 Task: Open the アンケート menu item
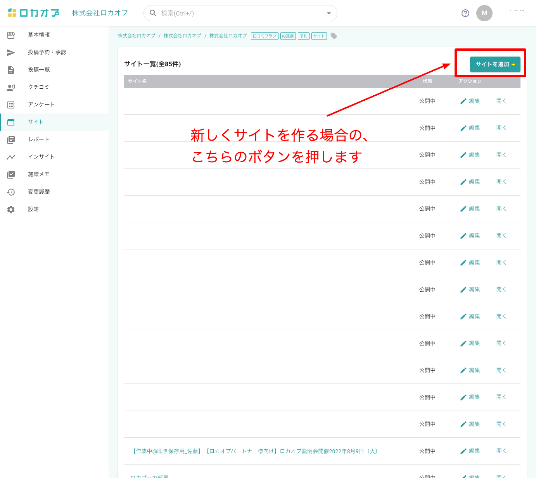coord(41,105)
